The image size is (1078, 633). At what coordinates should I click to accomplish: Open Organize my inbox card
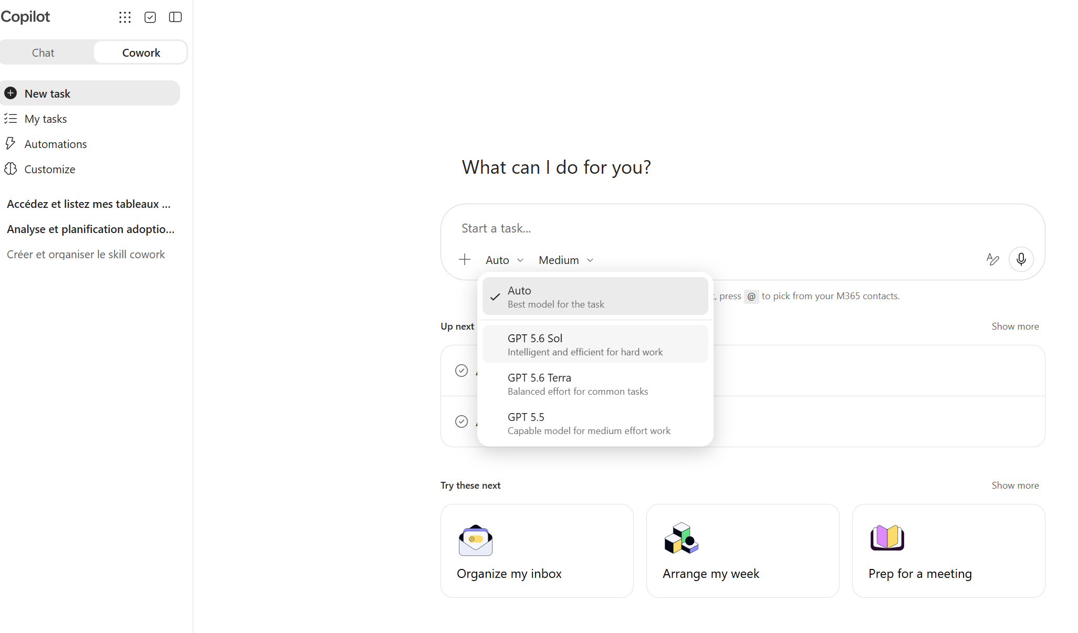[x=537, y=551]
